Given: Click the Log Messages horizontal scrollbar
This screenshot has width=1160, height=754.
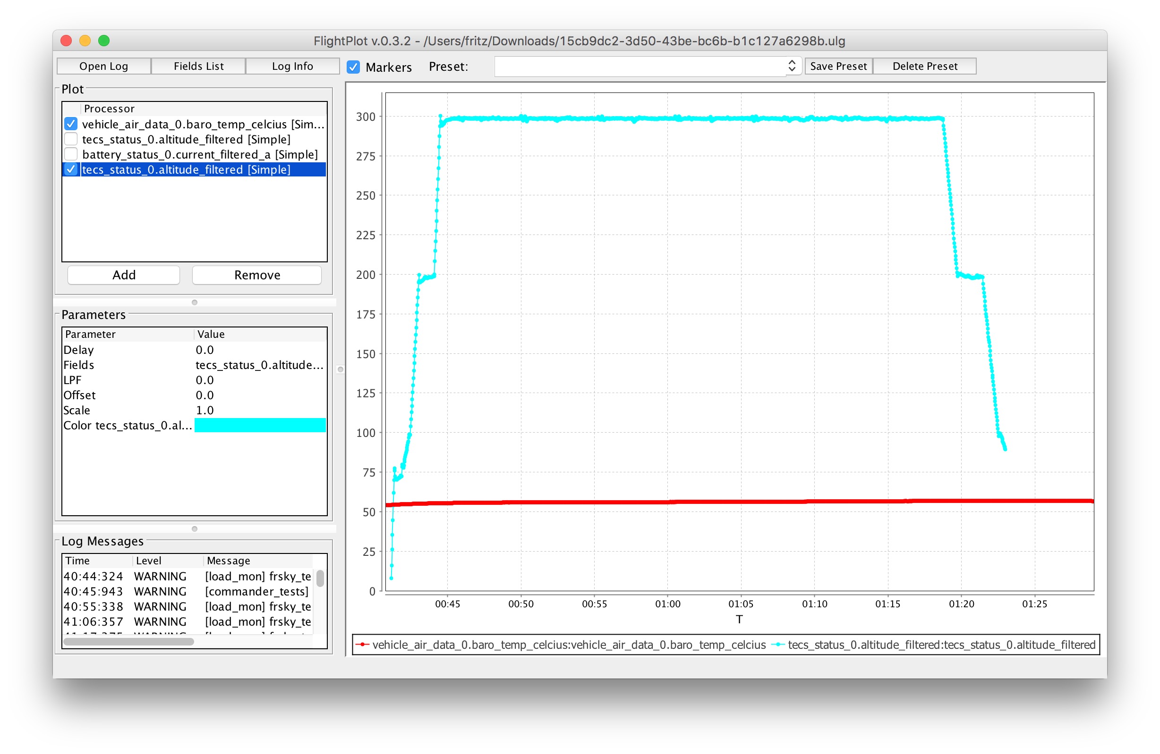Looking at the screenshot, I should coord(129,642).
